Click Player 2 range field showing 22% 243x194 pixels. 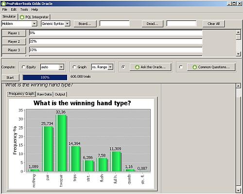coord(116,41)
